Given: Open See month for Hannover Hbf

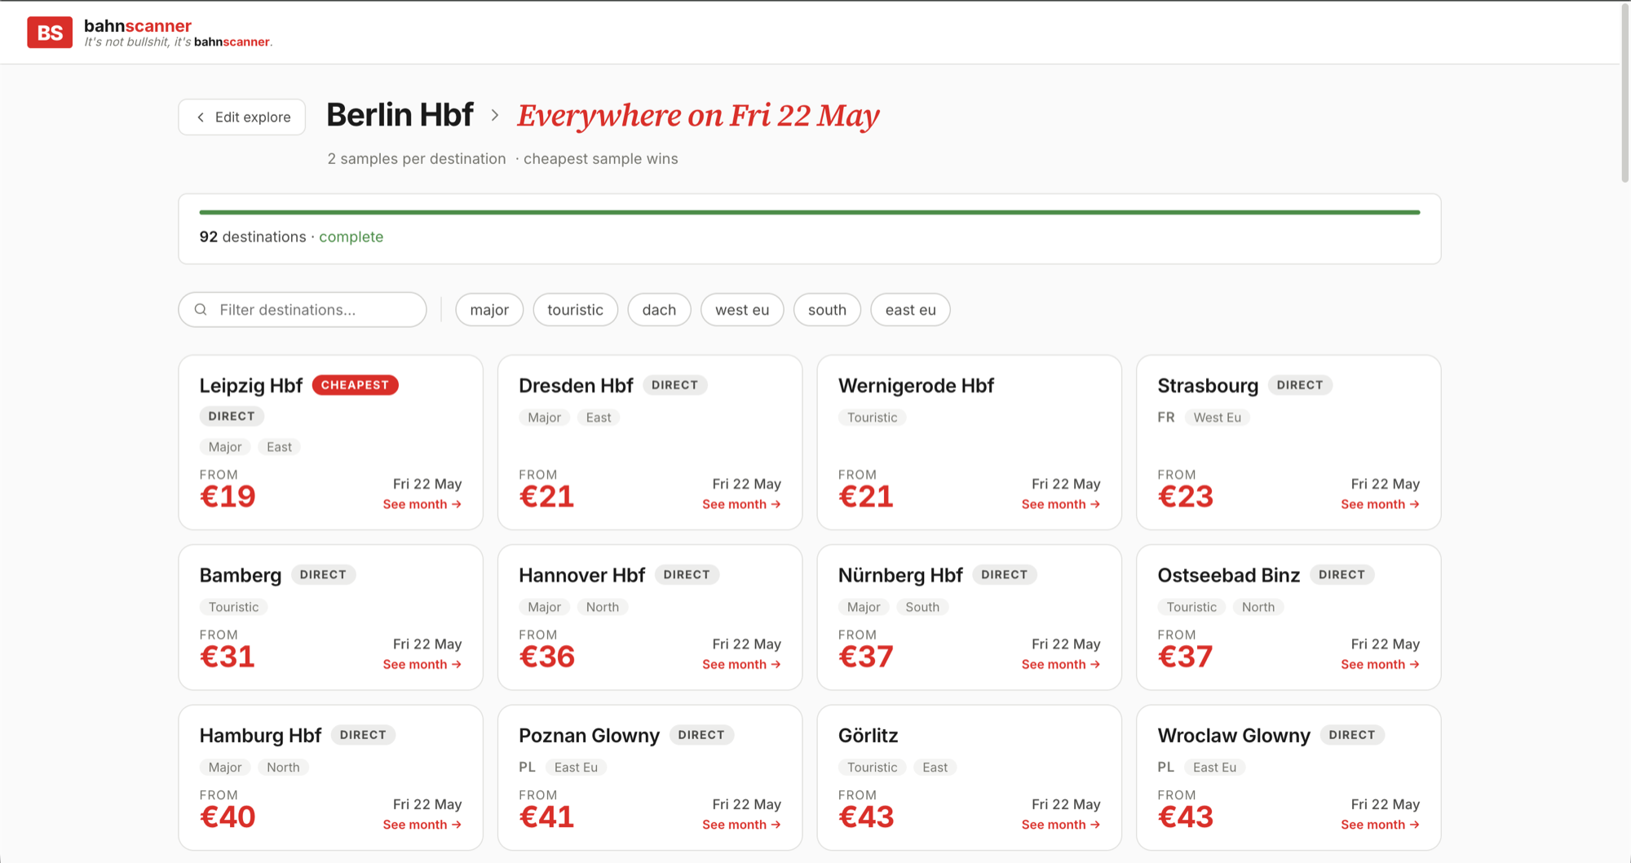Looking at the screenshot, I should (741, 664).
